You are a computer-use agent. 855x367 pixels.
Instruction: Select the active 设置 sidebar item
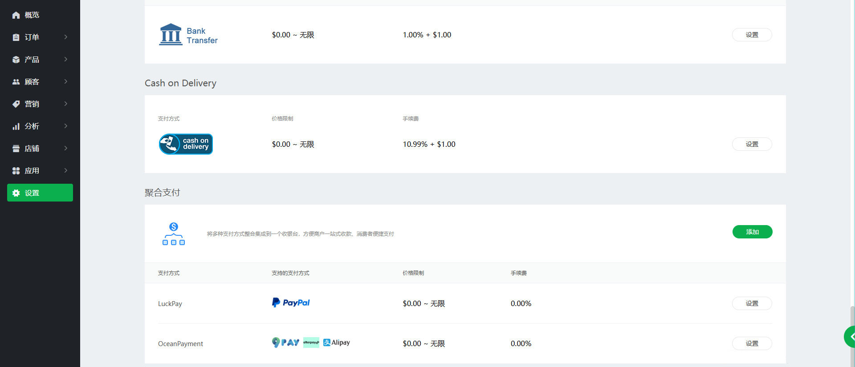pos(40,193)
